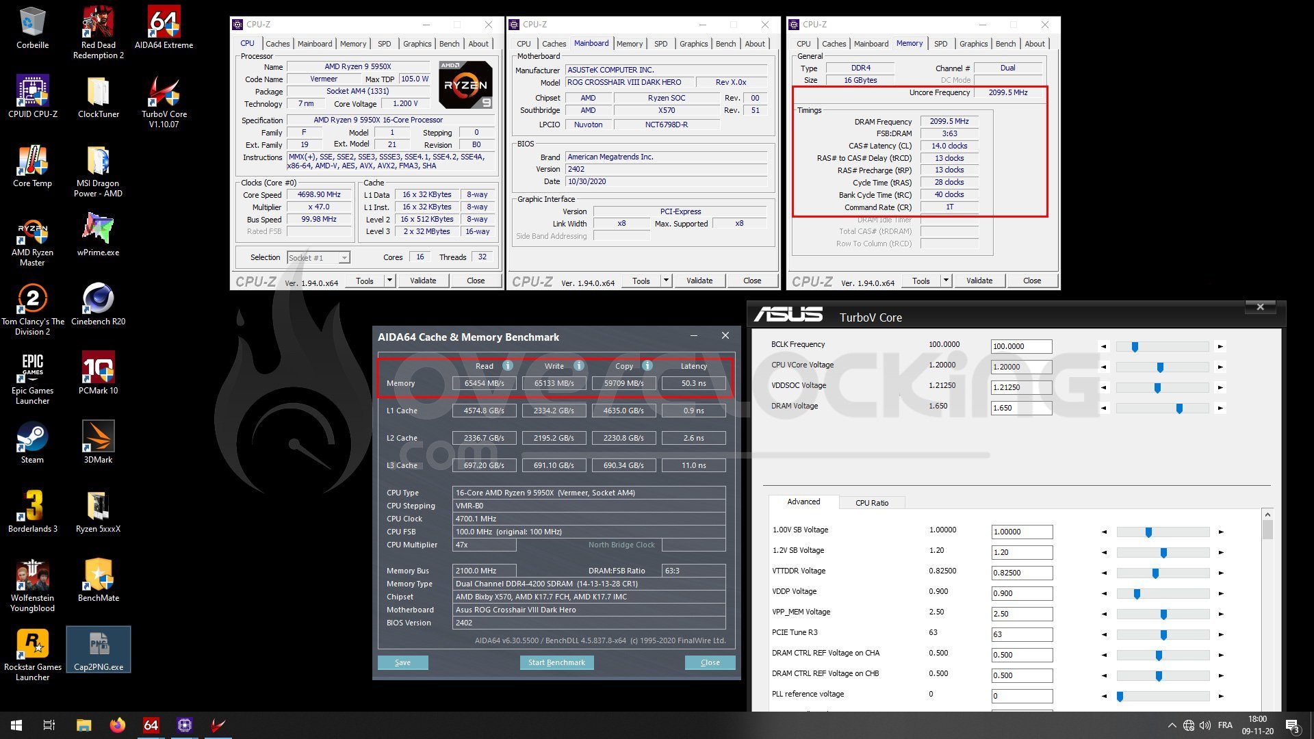Viewport: 1314px width, 739px height.
Task: Launch Steam from the desktop
Action: 32,443
